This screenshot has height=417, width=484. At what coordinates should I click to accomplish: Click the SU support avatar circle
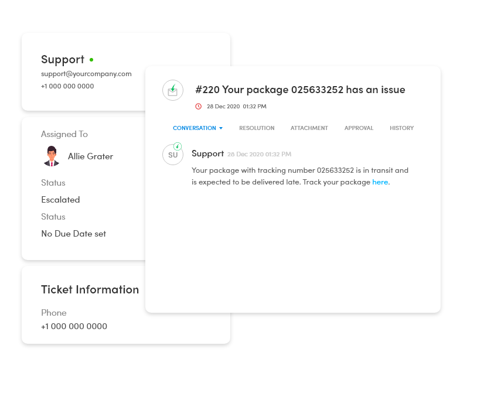pyautogui.click(x=173, y=155)
